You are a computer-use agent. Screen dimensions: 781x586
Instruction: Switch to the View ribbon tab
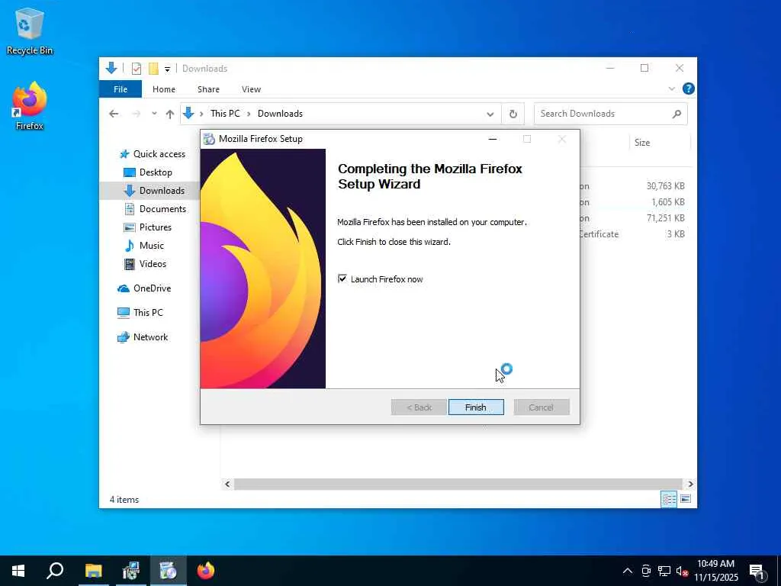251,89
